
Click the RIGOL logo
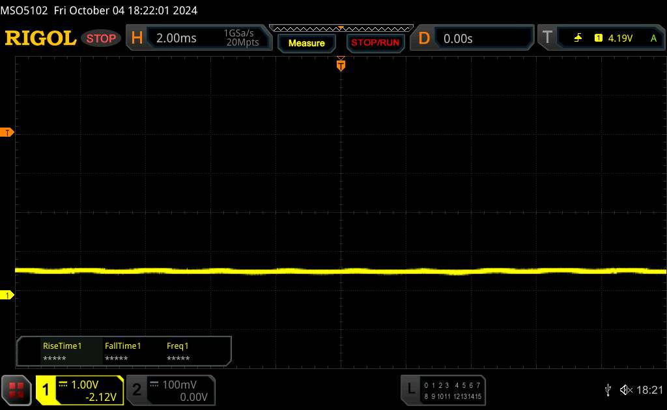click(40, 38)
